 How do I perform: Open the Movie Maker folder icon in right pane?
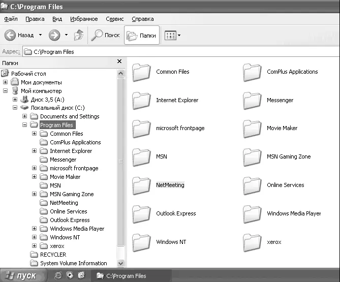[x=252, y=128]
